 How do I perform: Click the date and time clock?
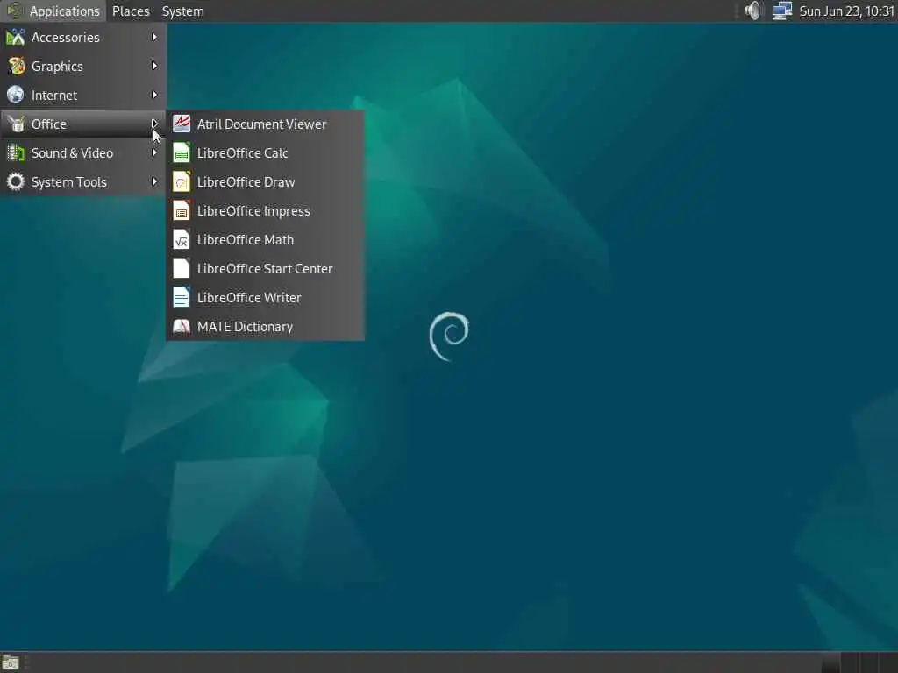click(x=846, y=11)
